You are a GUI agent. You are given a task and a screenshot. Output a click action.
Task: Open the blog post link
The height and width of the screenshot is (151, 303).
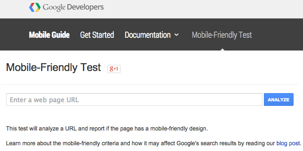pyautogui.click(x=288, y=143)
